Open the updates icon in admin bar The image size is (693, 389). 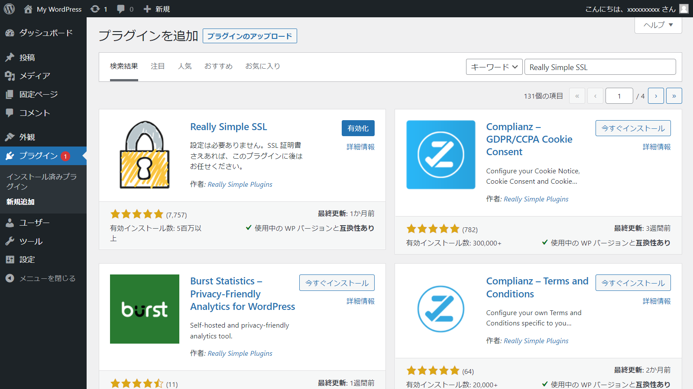[x=98, y=9]
